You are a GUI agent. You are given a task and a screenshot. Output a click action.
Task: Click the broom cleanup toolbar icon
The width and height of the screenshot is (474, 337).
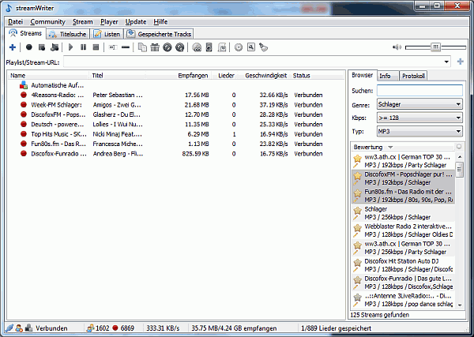coord(264,47)
